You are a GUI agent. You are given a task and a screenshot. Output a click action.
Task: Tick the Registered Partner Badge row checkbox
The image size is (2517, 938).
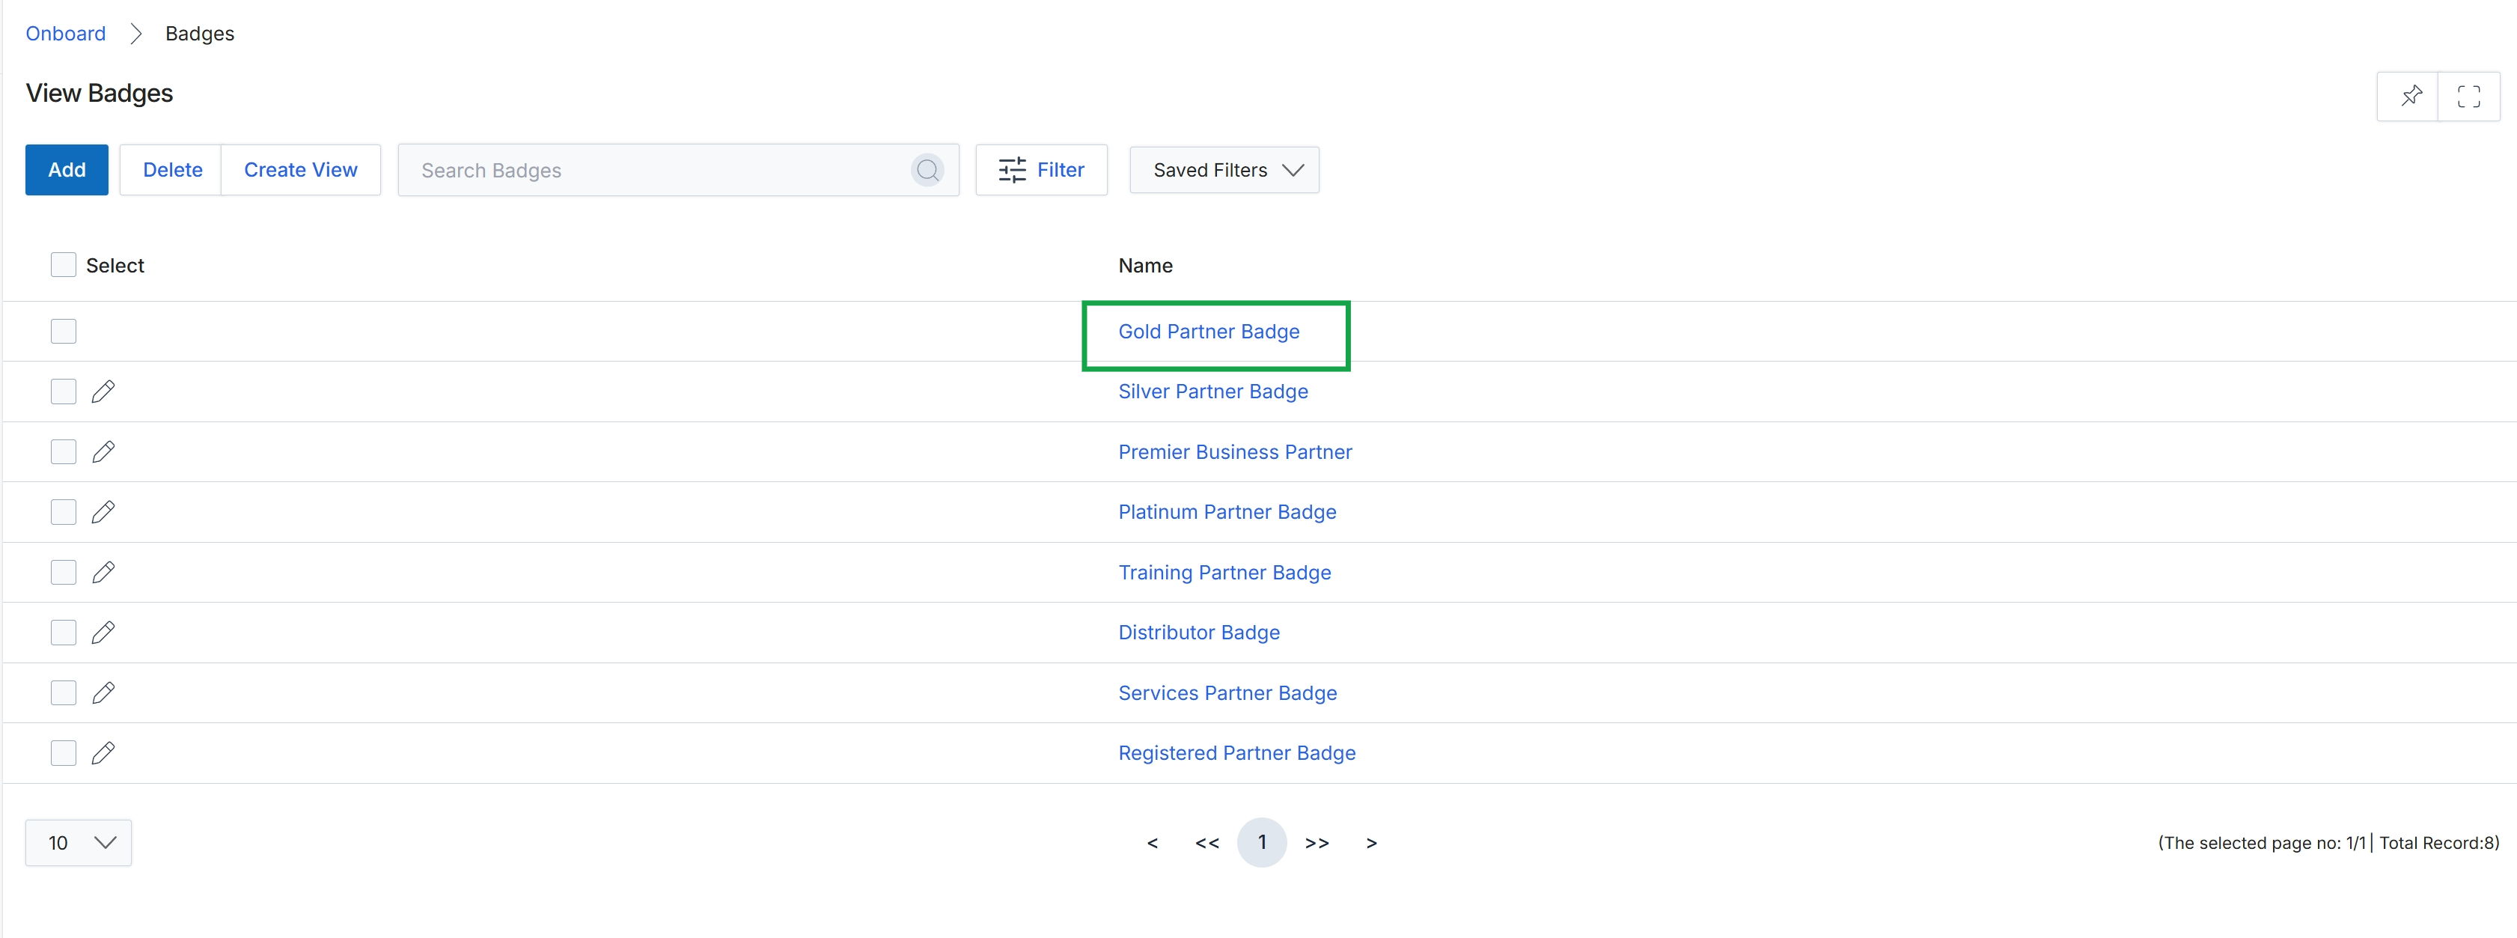click(x=64, y=753)
